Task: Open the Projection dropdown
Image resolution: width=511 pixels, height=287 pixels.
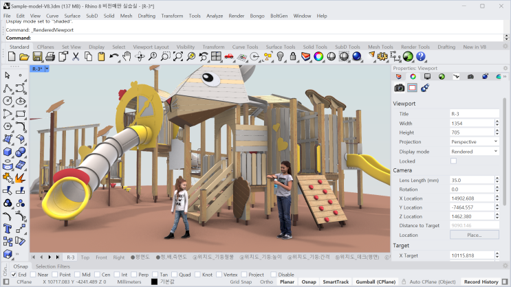Action: [x=474, y=142]
